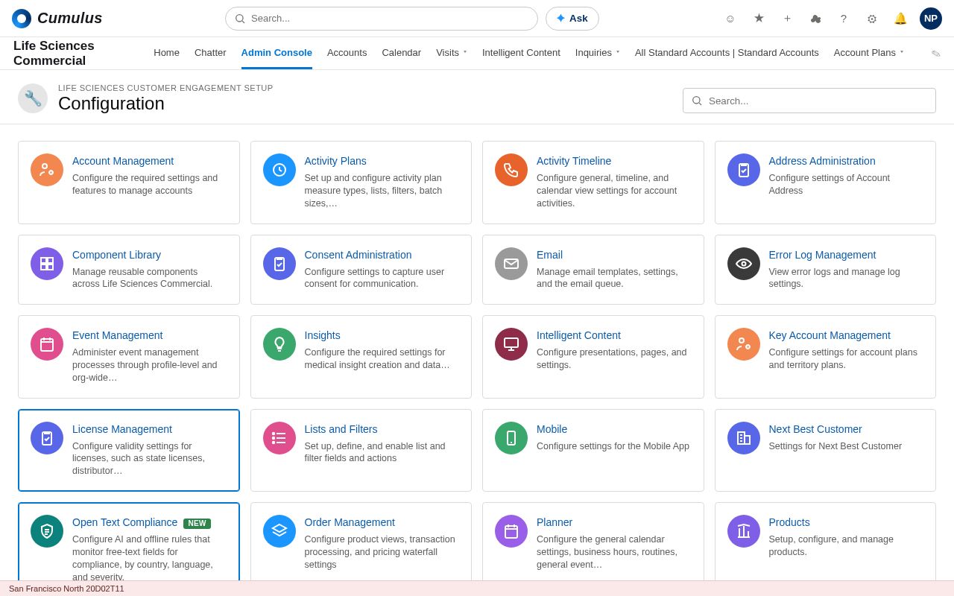Open the Products link
954x596 pixels.
coord(789,522)
